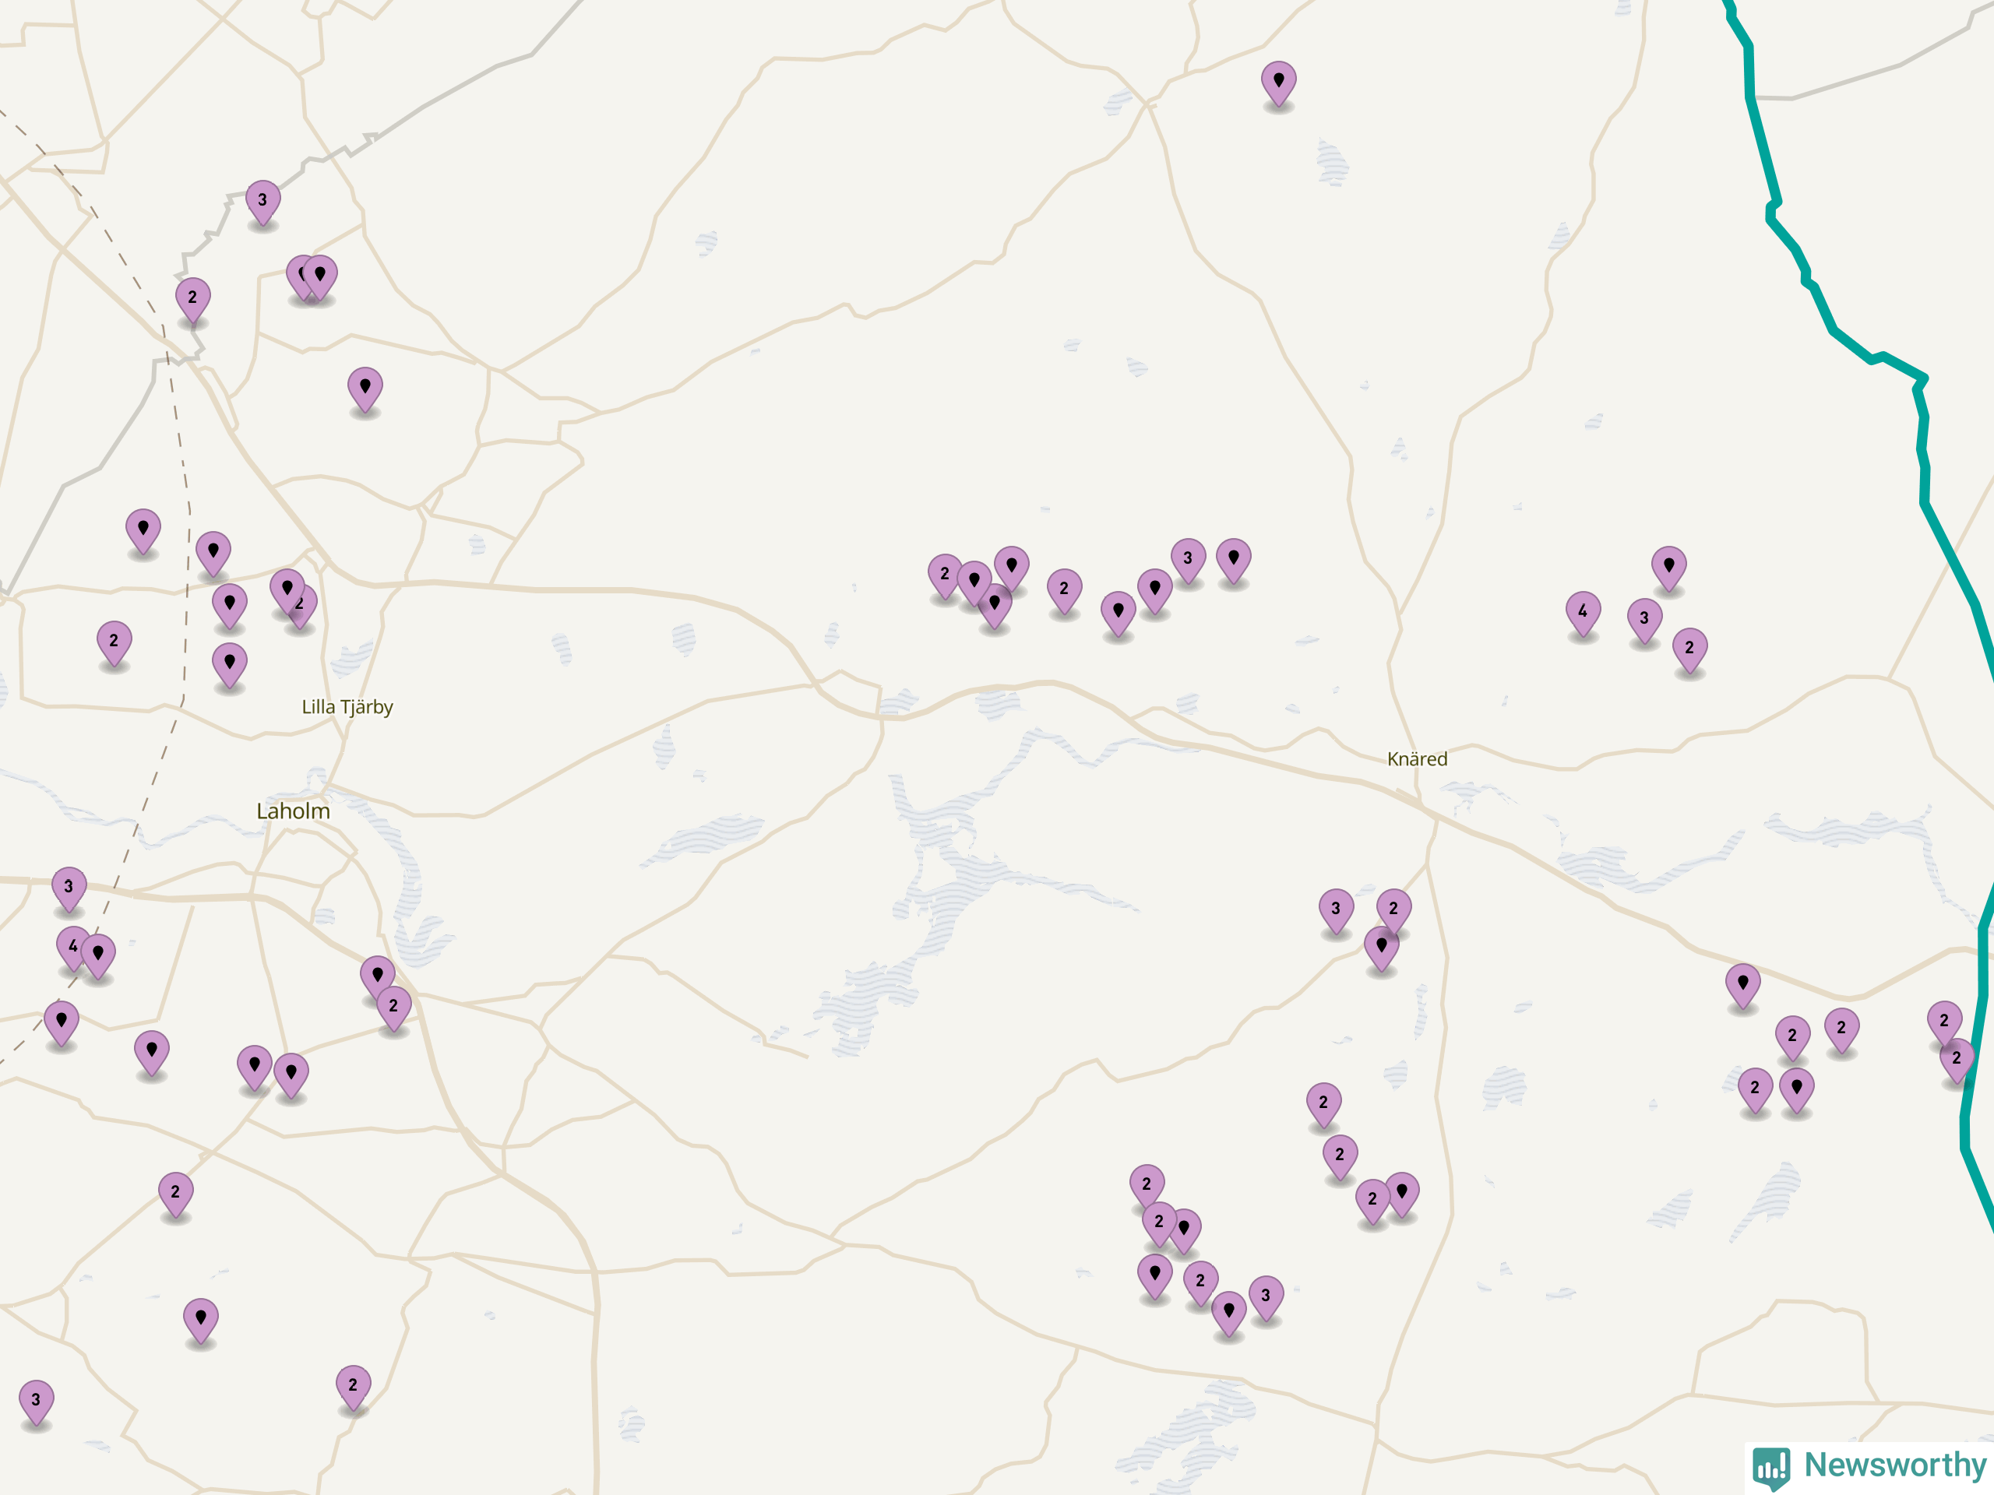Open cluster marker 2 below the northwest marker 3
This screenshot has height=1495, width=1994.
(192, 300)
